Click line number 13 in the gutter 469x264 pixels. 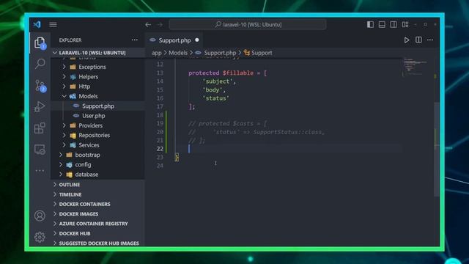point(160,73)
